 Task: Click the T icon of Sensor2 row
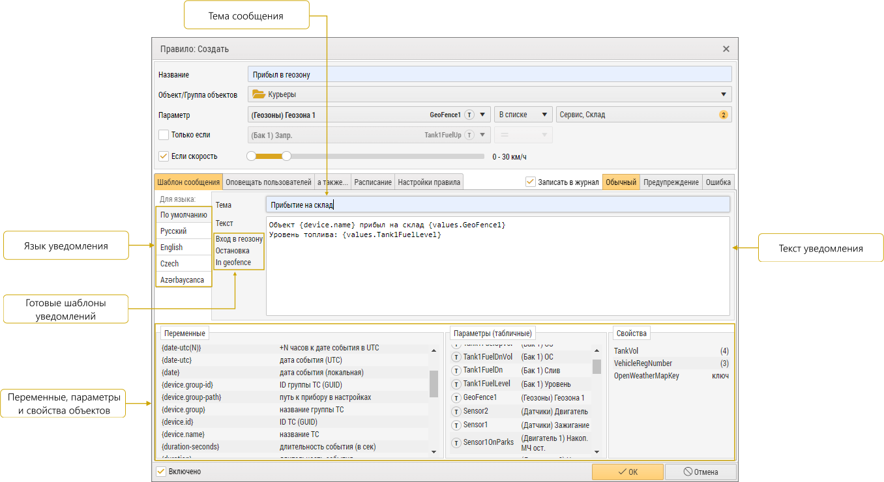coord(456,411)
